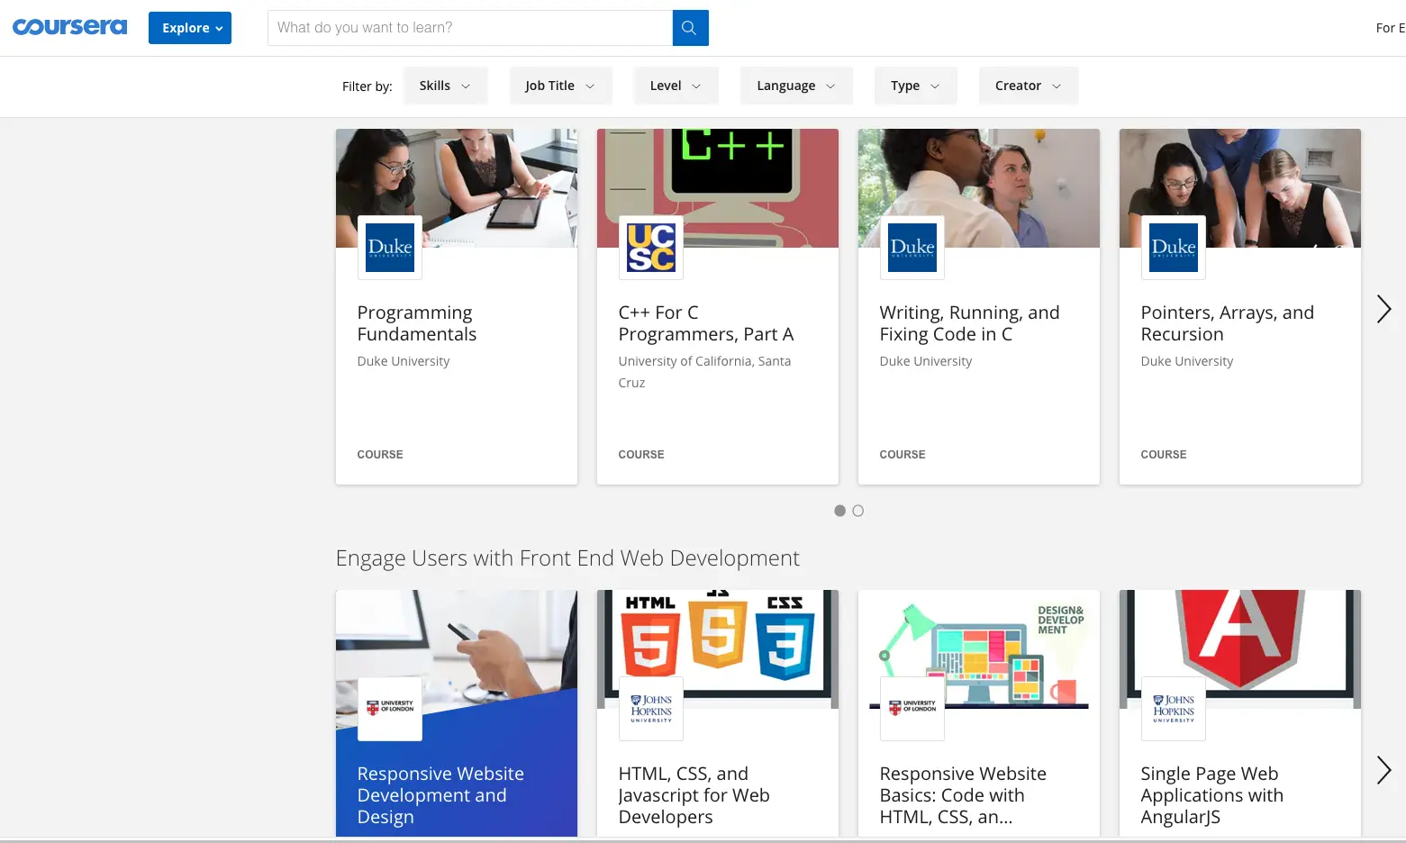Open the Creator filter menu
The image size is (1406, 843).
click(1028, 86)
